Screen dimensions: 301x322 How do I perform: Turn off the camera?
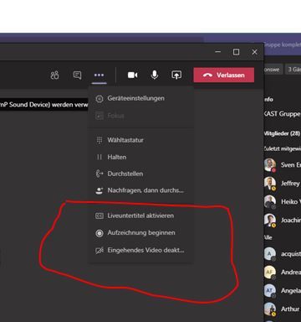coord(132,75)
